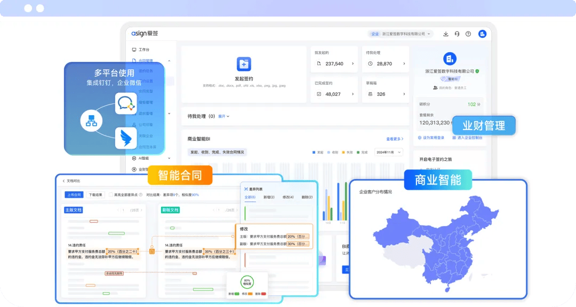Click the 我发起的 237,540 stat card
576x307 pixels.
coord(335,59)
